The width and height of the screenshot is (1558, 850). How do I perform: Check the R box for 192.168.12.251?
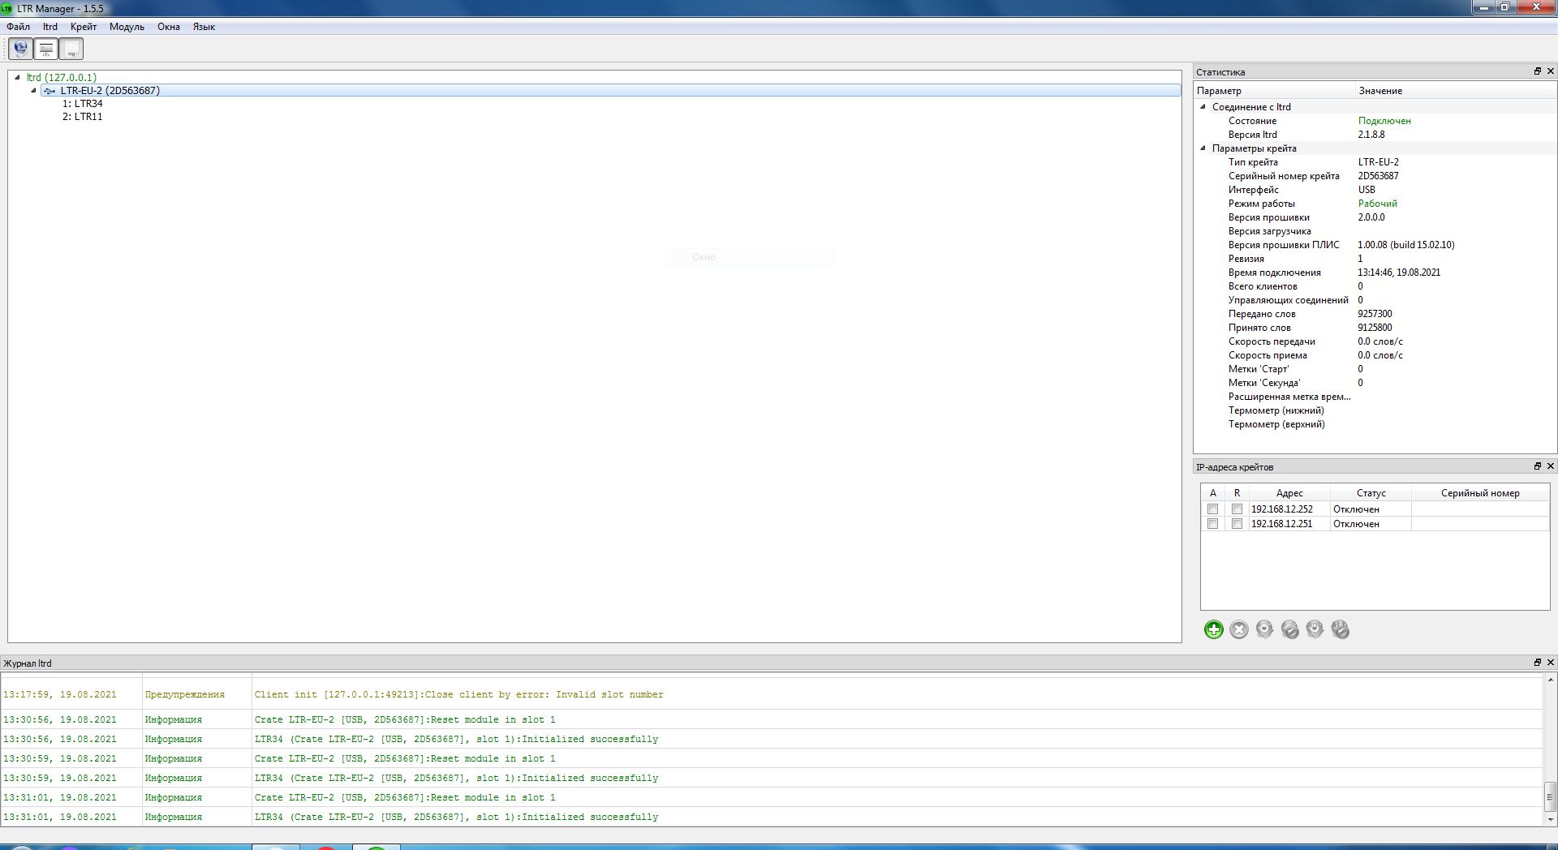pyautogui.click(x=1237, y=524)
